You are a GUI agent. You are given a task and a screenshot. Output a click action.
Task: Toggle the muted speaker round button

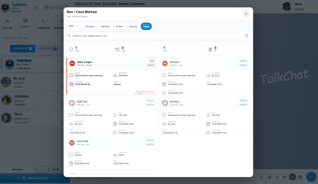(x=293, y=177)
